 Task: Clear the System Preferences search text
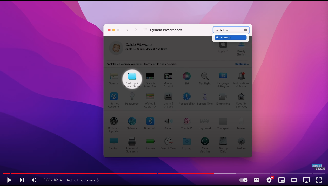(x=246, y=30)
